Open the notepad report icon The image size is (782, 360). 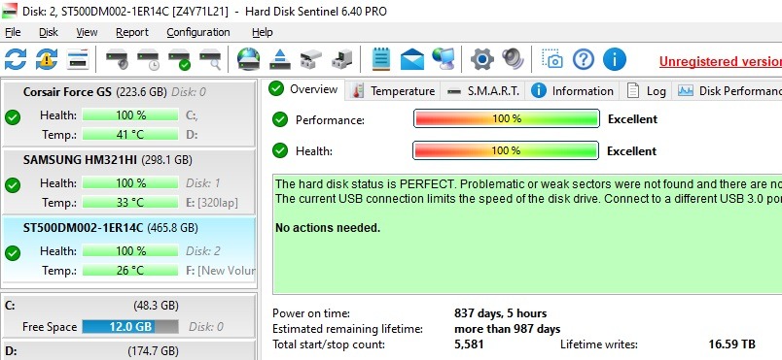[381, 59]
